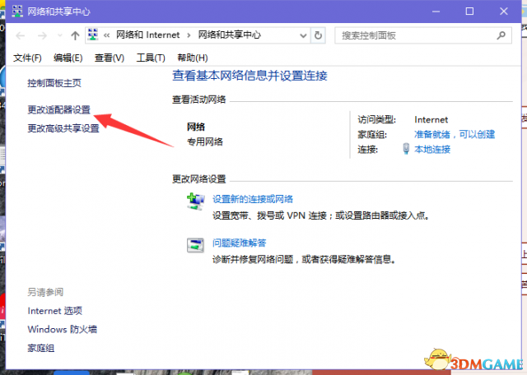527x375 pixels.
Task: Open Windows 防火墙 from the see-also list
Action: (x=62, y=329)
